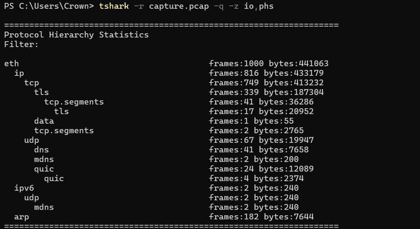Select the arp protocol entry
Screen dimensions: 420x229
click(x=21, y=217)
